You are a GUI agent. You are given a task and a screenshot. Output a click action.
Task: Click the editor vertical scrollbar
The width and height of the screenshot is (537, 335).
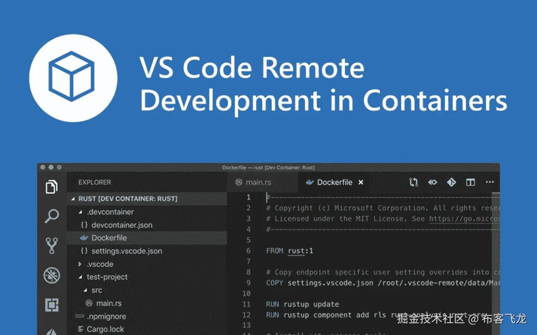point(496,263)
